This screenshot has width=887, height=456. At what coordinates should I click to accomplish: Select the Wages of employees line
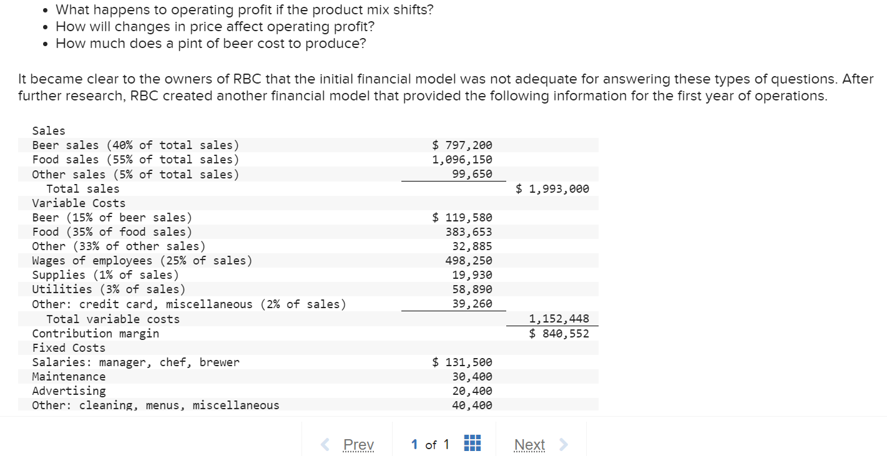tap(142, 260)
